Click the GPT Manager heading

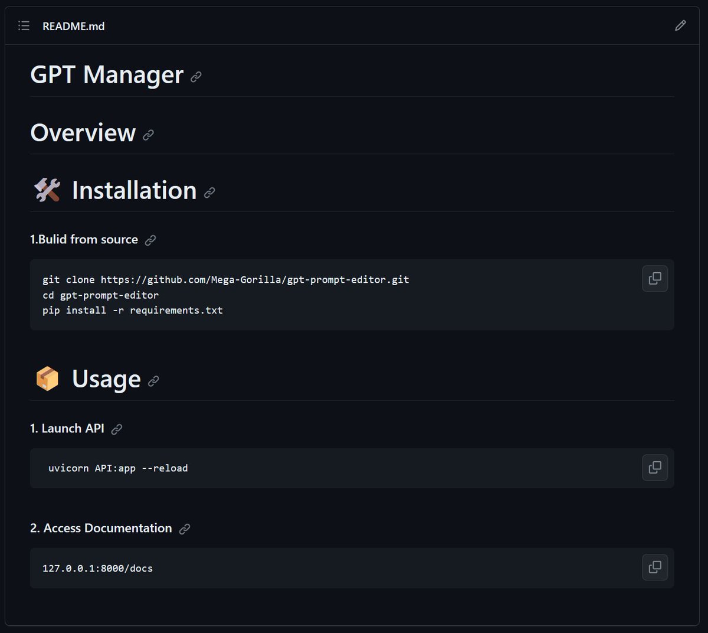pyautogui.click(x=107, y=75)
